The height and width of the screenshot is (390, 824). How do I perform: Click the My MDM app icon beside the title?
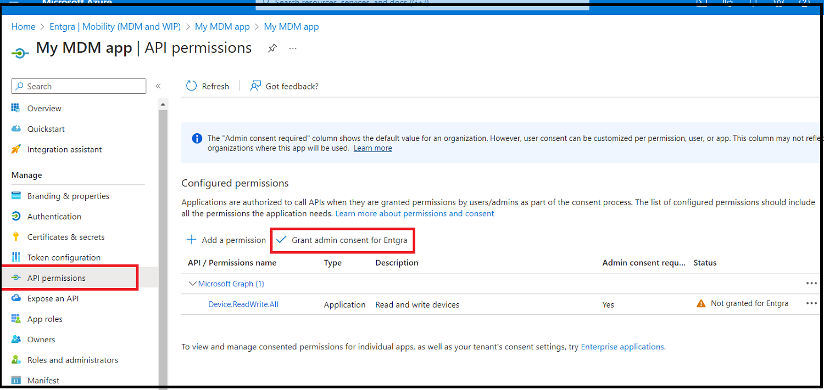[x=20, y=53]
